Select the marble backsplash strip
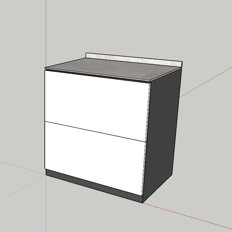232x232 pixels. pyautogui.click(x=134, y=60)
